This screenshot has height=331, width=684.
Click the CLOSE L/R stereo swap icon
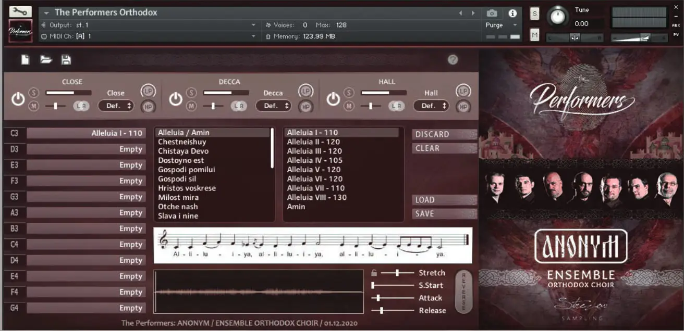click(81, 106)
